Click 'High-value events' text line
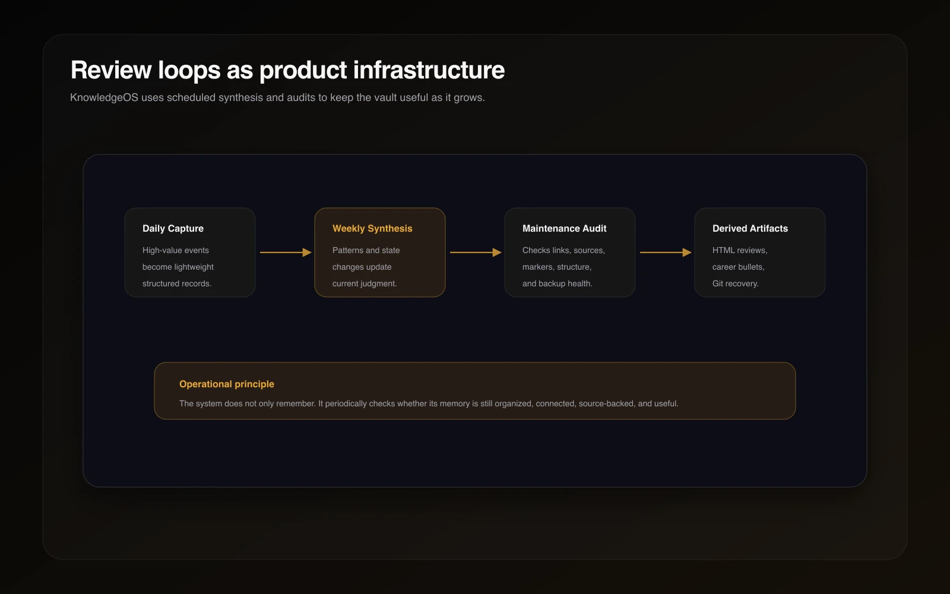This screenshot has height=594, width=950. (176, 251)
